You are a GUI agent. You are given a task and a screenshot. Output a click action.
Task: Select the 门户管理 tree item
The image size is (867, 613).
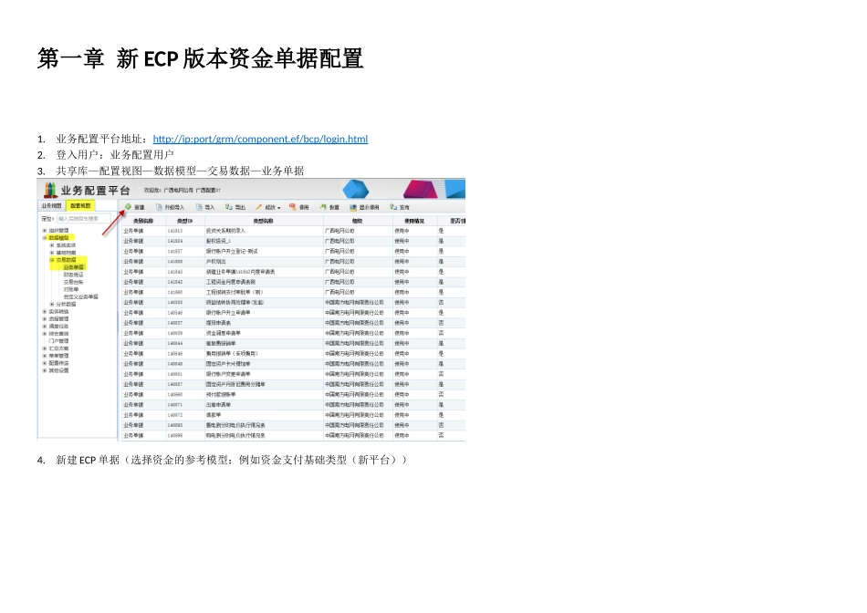point(58,341)
